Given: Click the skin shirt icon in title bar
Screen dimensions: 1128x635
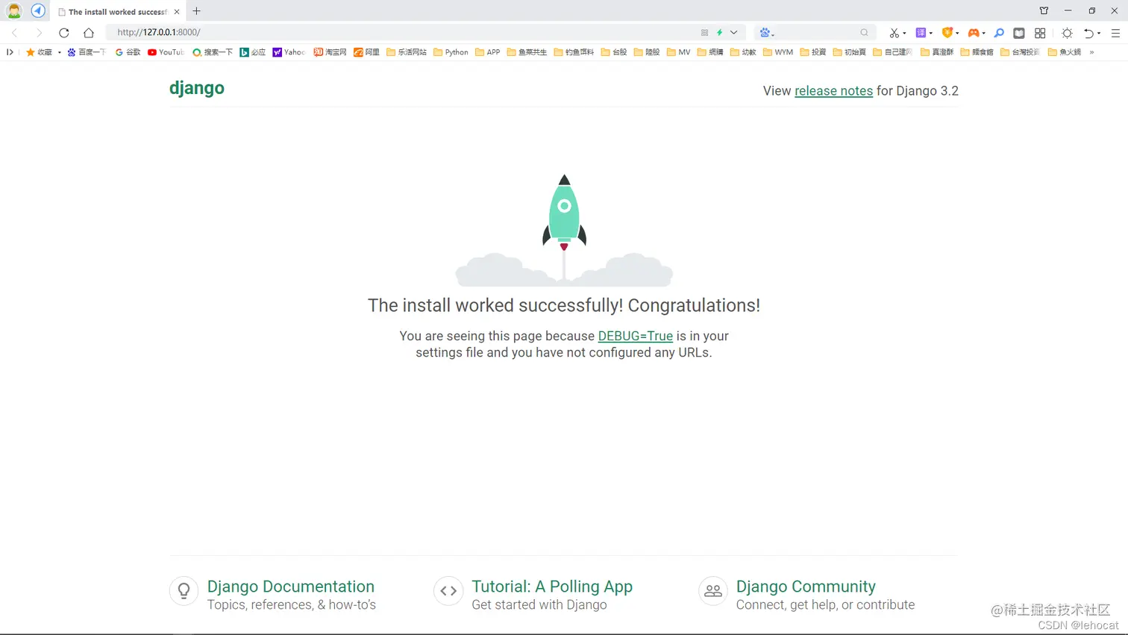Looking at the screenshot, I should 1044,11.
